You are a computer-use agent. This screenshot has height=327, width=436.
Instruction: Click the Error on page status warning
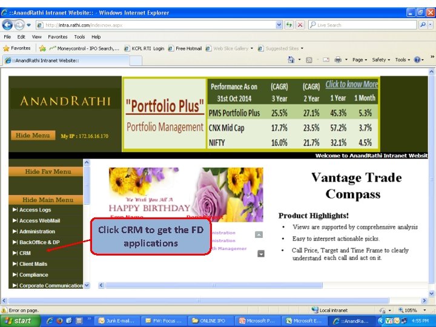pos(21,310)
